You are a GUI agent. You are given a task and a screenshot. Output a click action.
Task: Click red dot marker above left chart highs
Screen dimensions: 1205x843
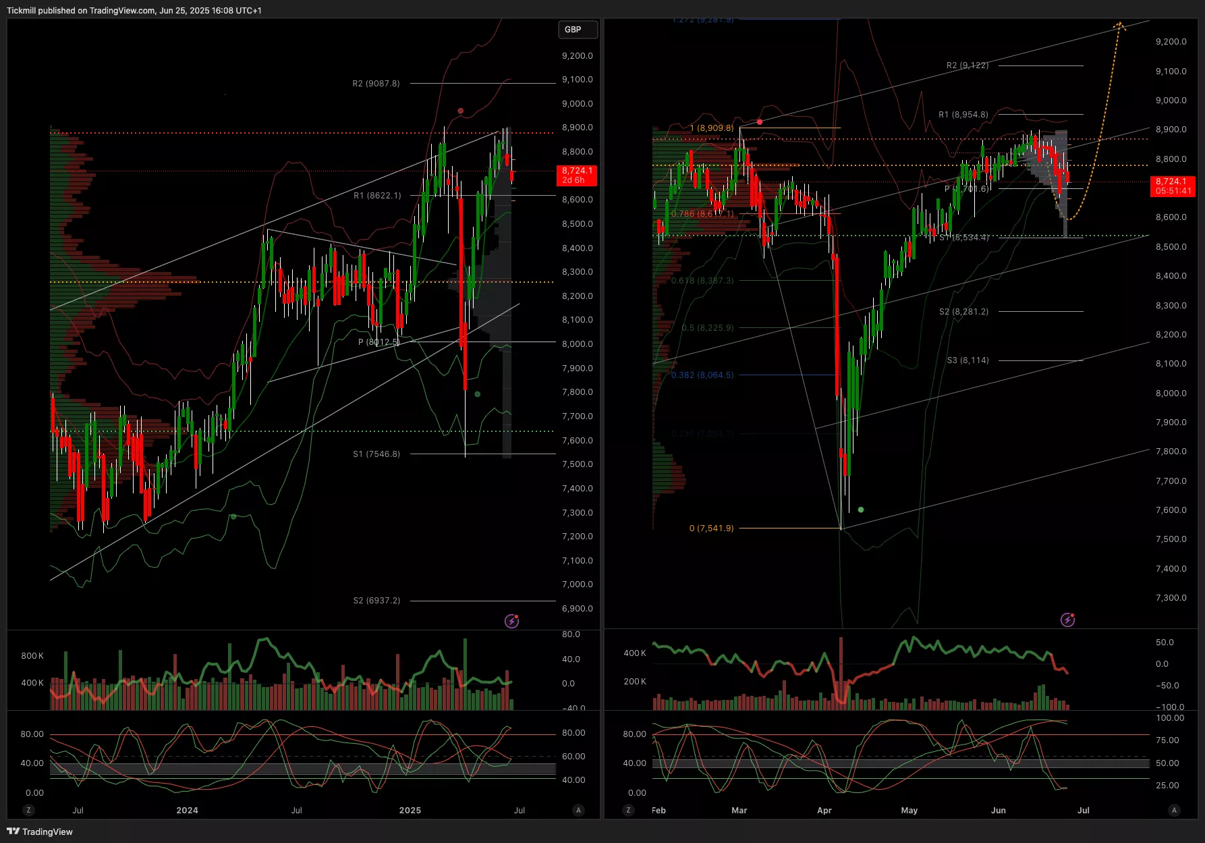[460, 111]
